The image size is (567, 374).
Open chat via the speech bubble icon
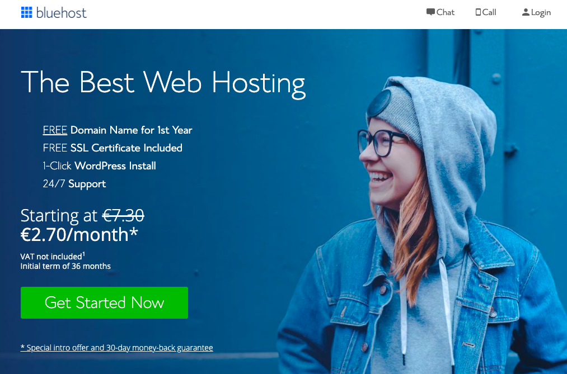(x=430, y=12)
